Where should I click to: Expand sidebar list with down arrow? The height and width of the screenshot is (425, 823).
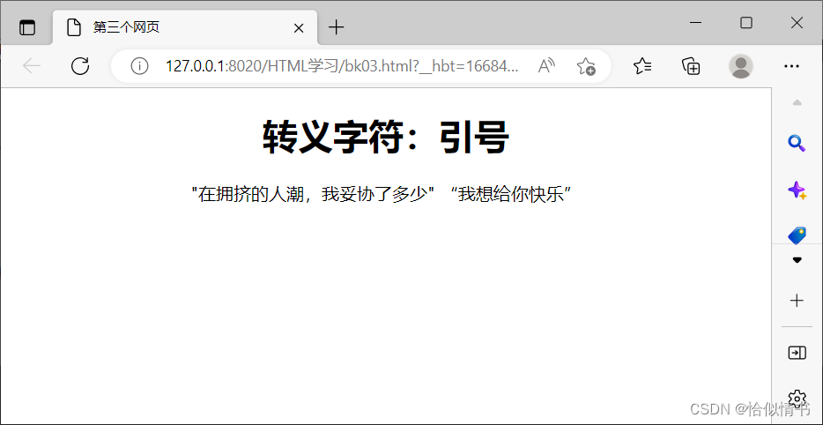[797, 260]
